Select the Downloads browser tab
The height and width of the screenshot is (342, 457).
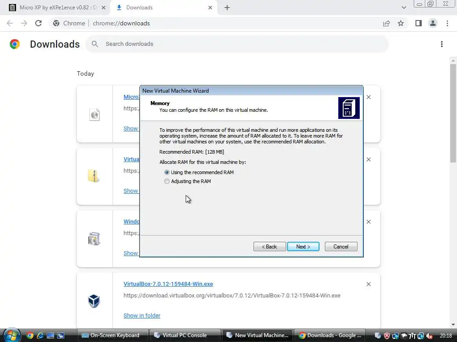point(163,8)
